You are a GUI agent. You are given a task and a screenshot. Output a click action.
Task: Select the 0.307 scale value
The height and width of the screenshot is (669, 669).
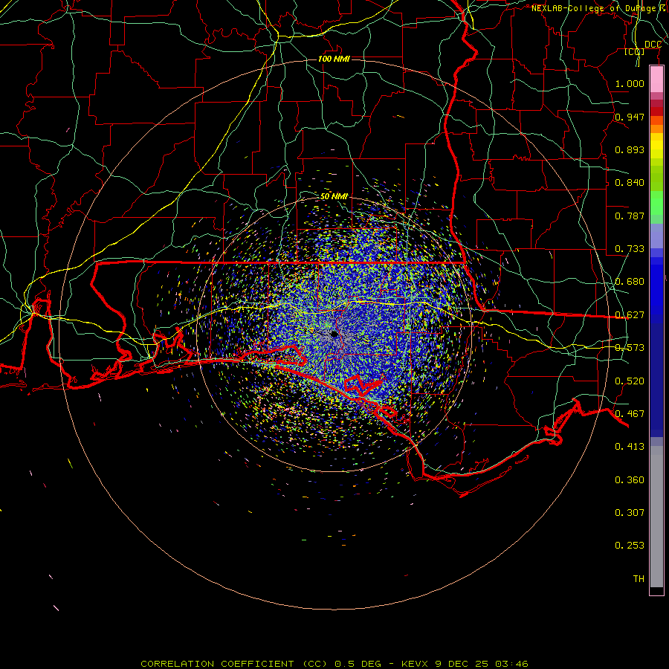(x=630, y=513)
